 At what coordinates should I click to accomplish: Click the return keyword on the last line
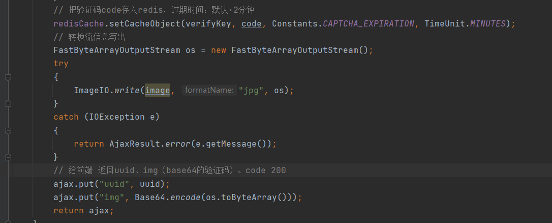pyautogui.click(x=69, y=211)
